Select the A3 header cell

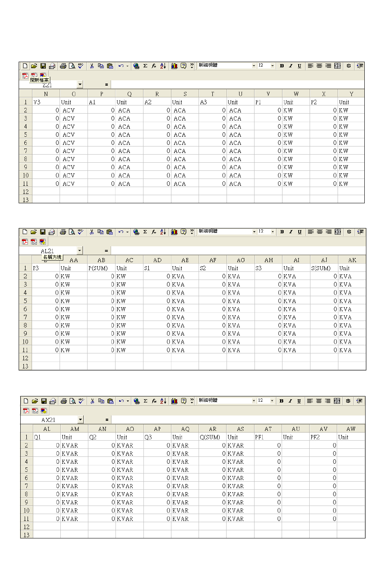click(213, 102)
